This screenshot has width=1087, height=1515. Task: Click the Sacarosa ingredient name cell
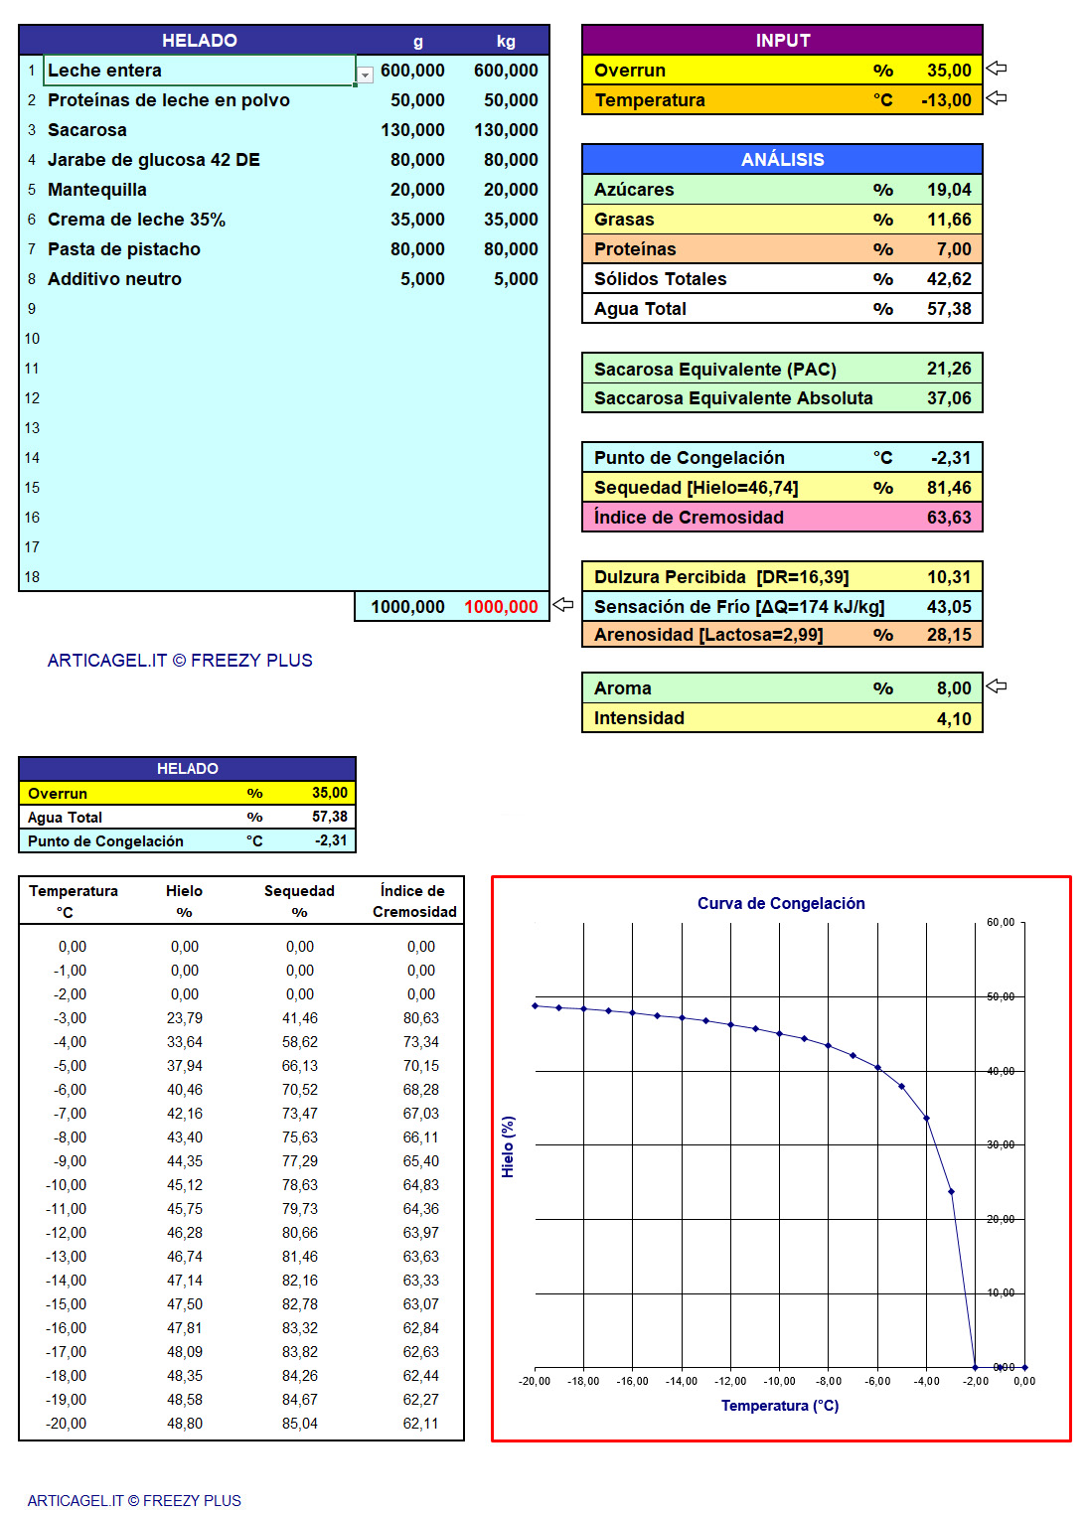tap(87, 130)
